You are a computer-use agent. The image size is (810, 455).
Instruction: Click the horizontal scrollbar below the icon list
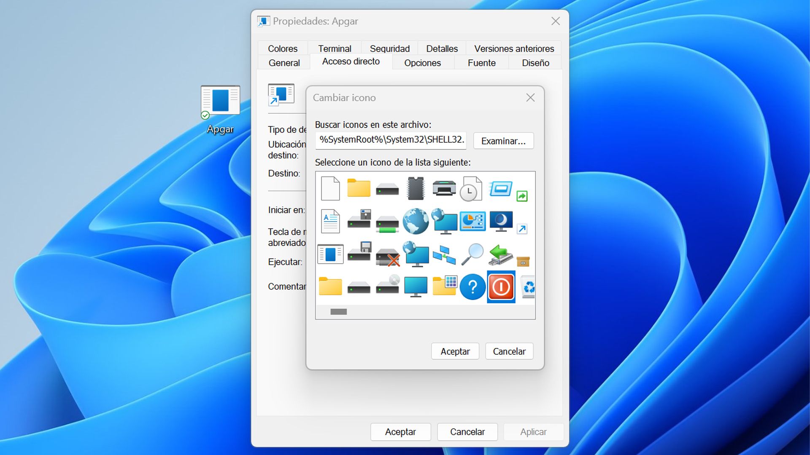339,311
